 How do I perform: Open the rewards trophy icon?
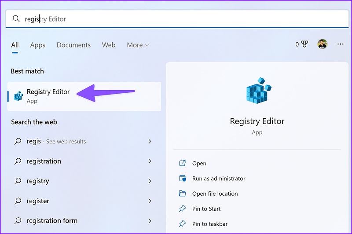tap(304, 44)
